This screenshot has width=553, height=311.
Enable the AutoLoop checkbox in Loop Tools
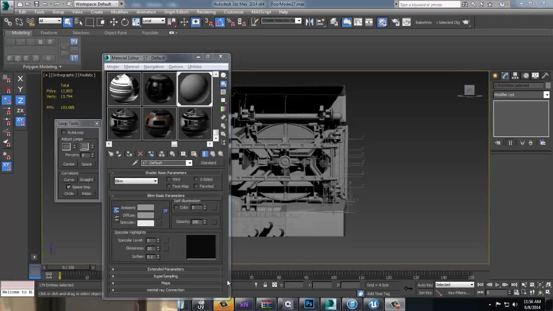pyautogui.click(x=64, y=132)
